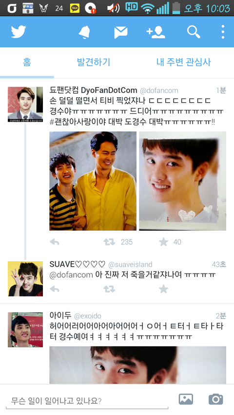
Task: Tap the compose tweet text field
Action: (87, 401)
